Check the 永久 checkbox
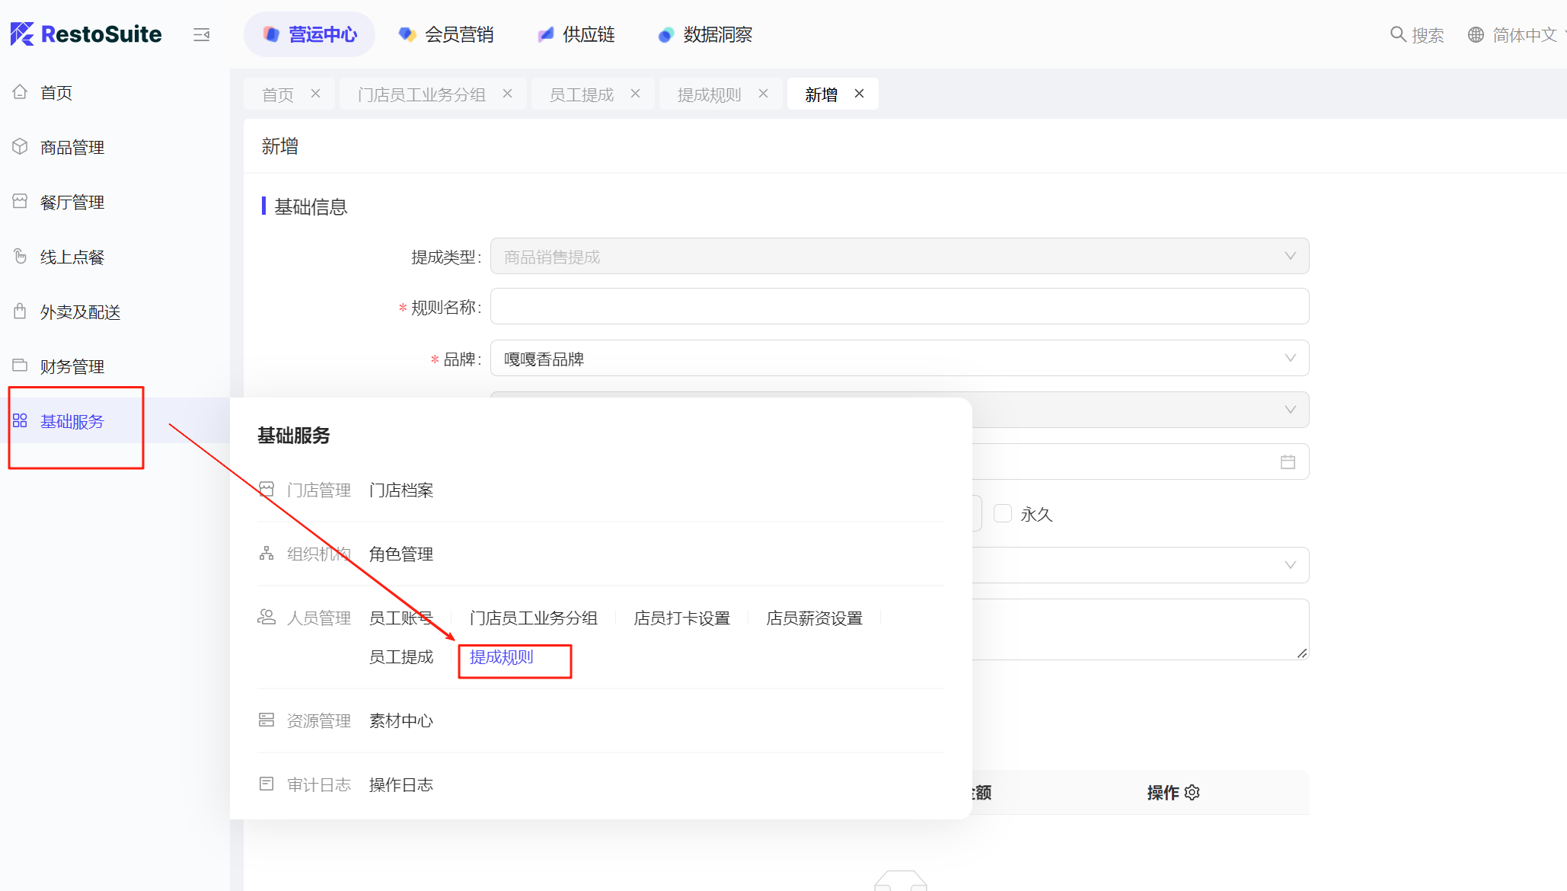 point(1003,513)
